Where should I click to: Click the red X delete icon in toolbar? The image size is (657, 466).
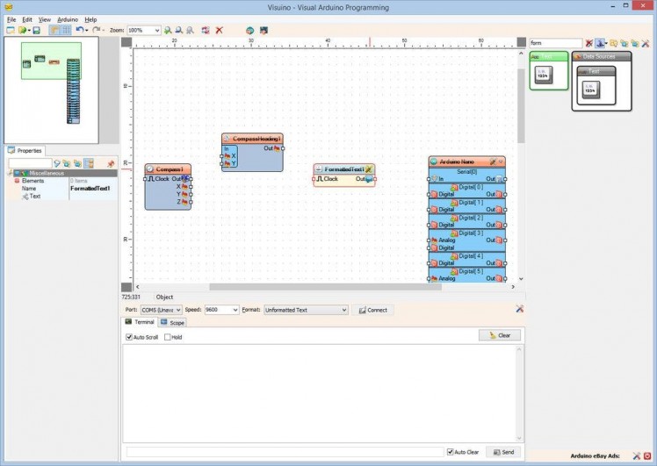coord(220,30)
